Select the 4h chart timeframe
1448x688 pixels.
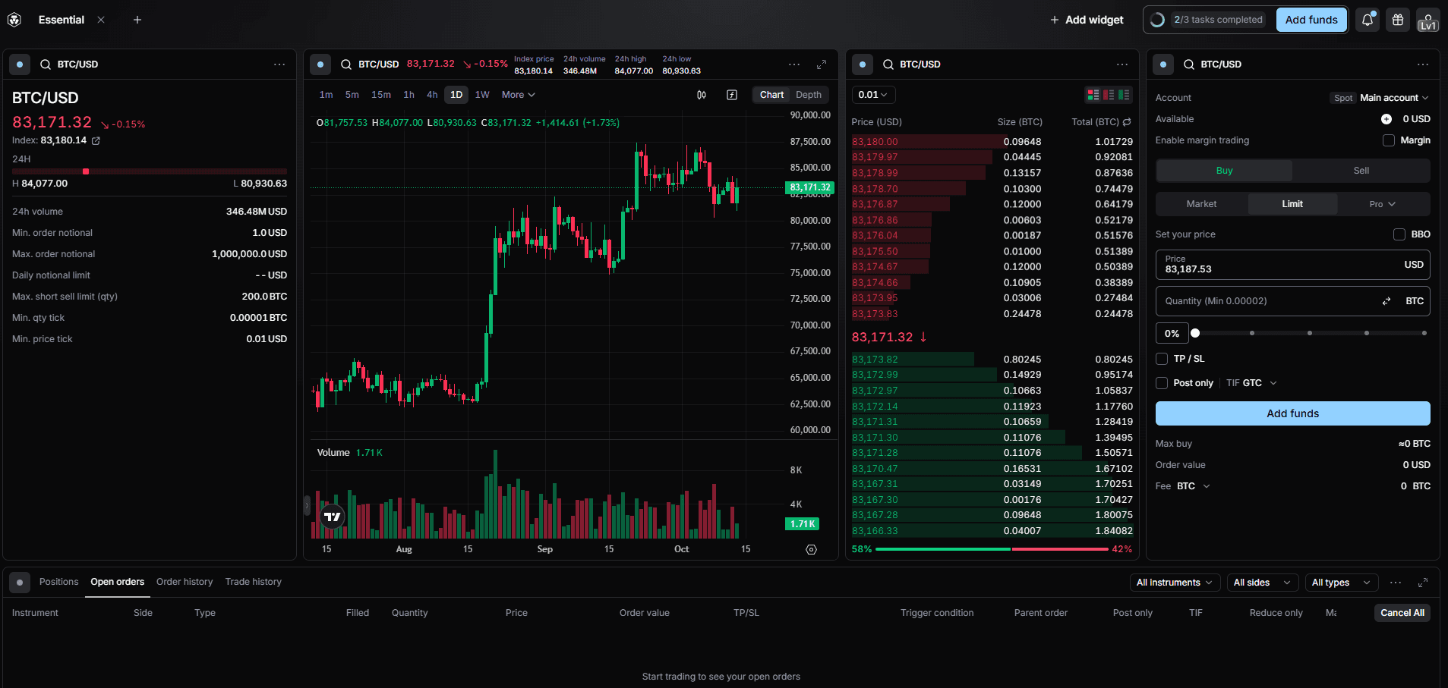[x=432, y=95]
